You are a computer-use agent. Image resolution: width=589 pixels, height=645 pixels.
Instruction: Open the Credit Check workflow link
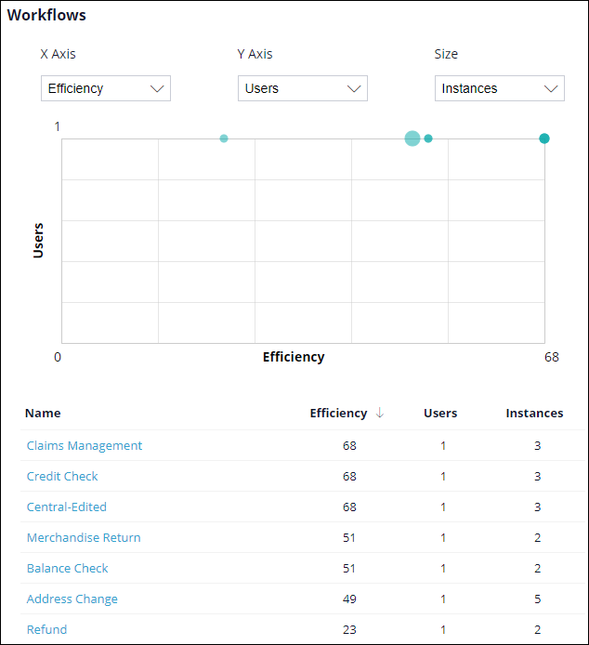pyautogui.click(x=62, y=477)
